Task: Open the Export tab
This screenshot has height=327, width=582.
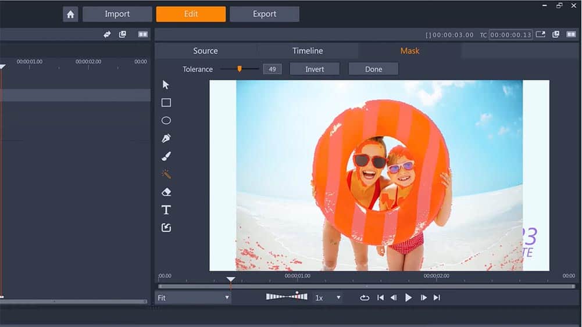Action: [265, 15]
